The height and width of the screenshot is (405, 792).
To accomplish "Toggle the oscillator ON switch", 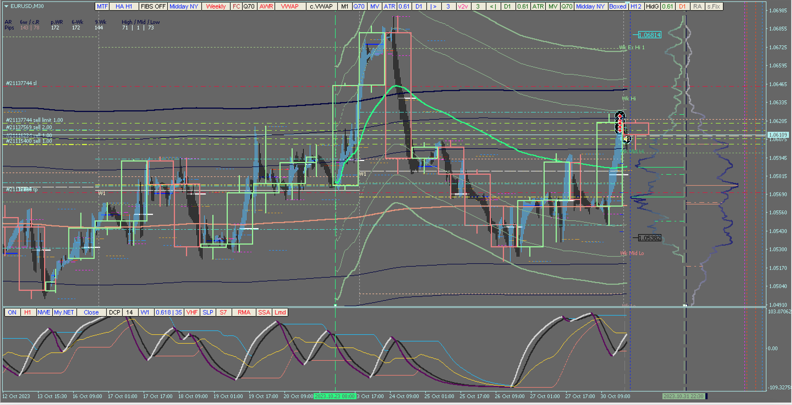I will click(12, 313).
